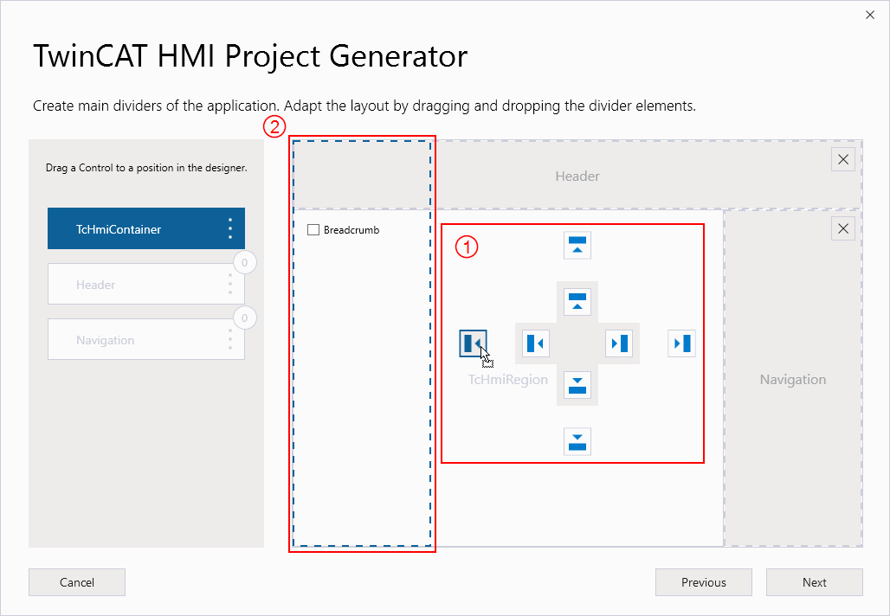Click the outer dock-right icon
Viewport: 890px width, 616px height.
(681, 343)
